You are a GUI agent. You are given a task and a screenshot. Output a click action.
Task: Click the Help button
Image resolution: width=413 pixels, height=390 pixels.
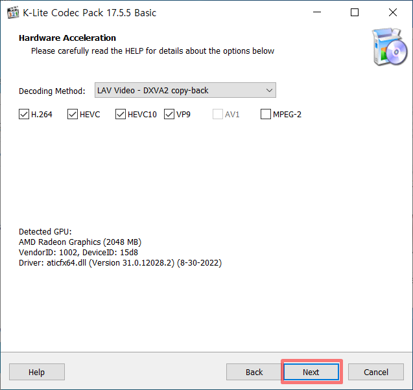[37, 372]
